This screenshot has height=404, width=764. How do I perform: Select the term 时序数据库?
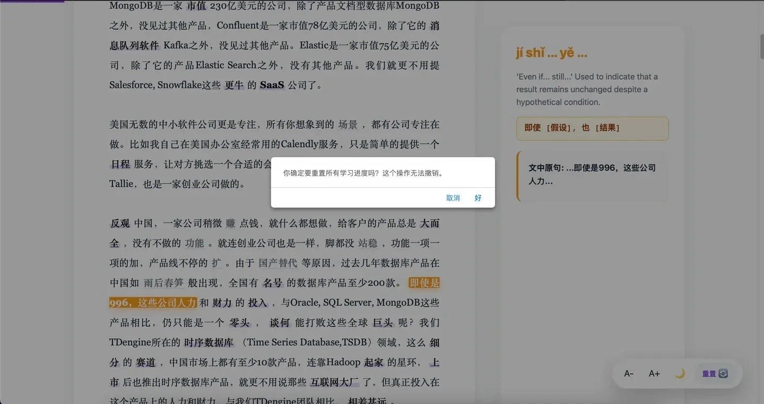(209, 342)
